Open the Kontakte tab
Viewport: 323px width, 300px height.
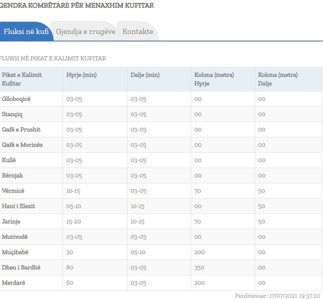137,32
